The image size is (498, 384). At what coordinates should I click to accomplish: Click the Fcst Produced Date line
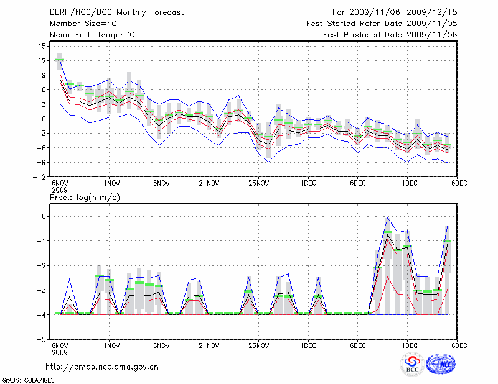pyautogui.click(x=390, y=35)
